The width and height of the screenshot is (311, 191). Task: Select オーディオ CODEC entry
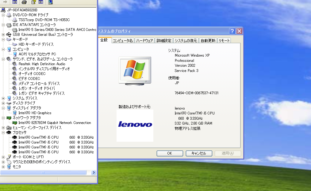[32, 74]
